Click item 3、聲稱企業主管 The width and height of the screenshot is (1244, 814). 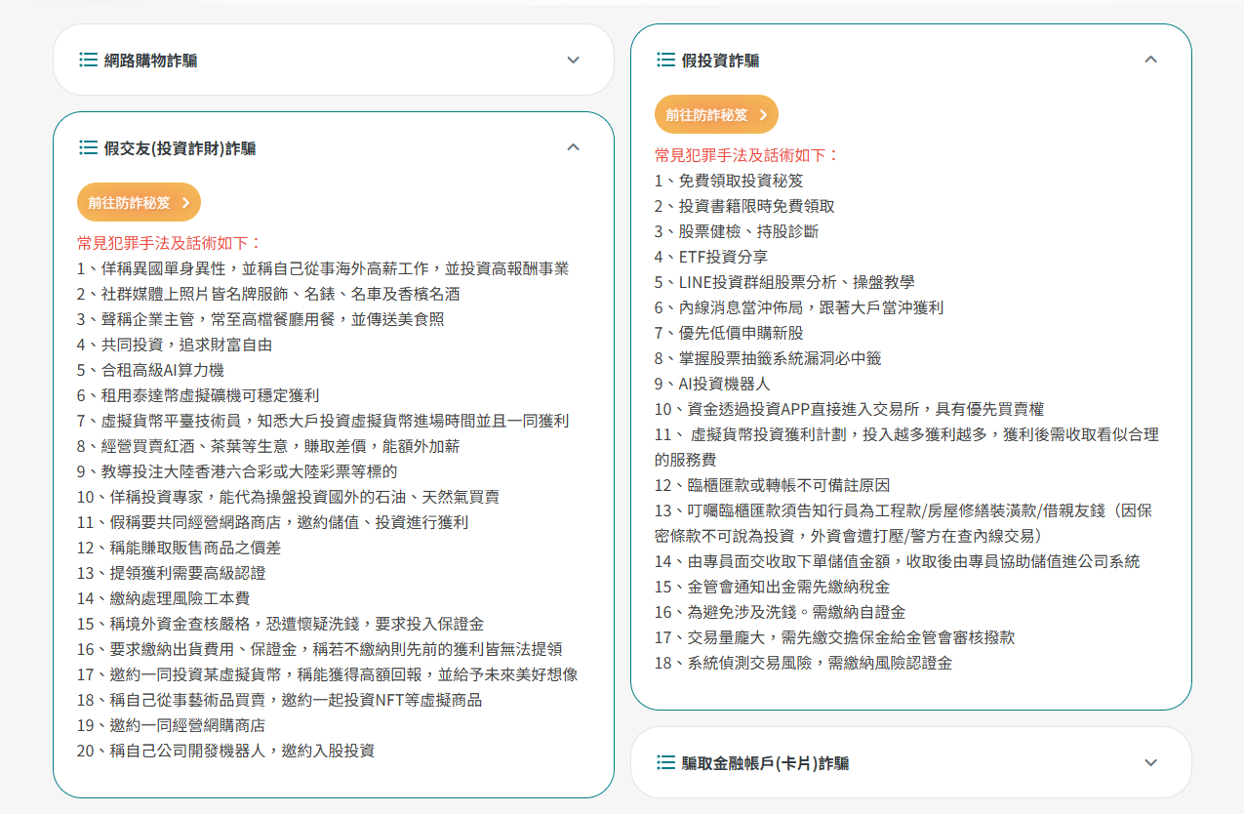pos(261,319)
